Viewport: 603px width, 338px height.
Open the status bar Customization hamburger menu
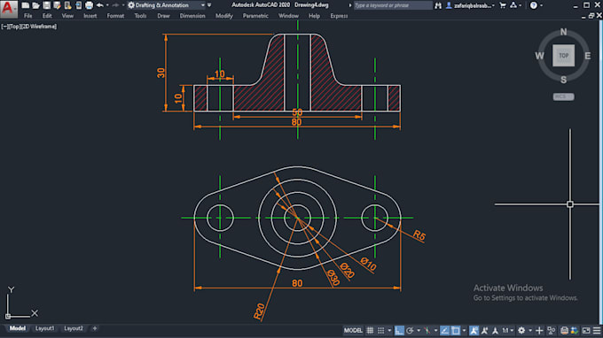click(x=597, y=330)
